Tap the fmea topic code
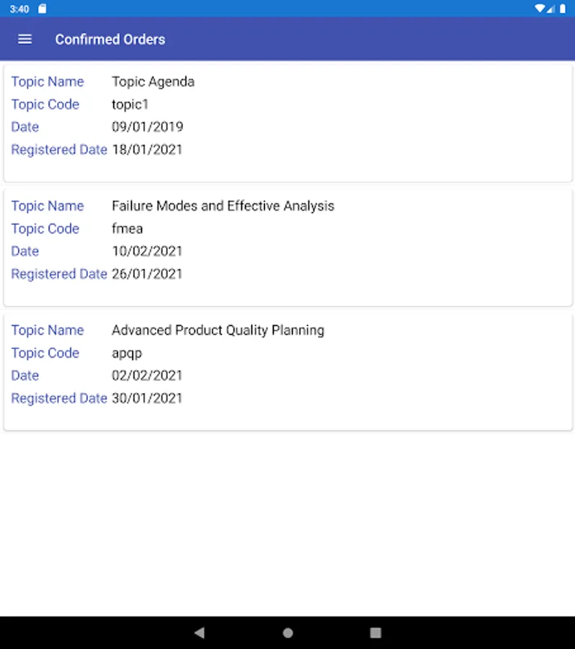 127,229
